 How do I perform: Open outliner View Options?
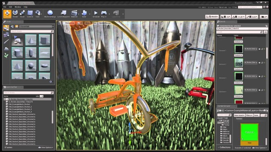coord(46,148)
